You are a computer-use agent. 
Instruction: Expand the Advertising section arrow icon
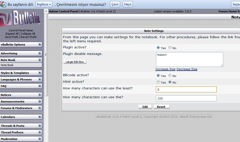coord(40,53)
